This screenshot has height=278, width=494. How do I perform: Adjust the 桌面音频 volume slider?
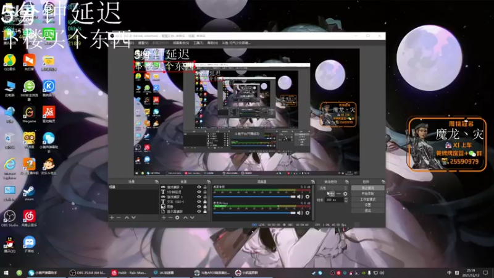pyautogui.click(x=254, y=196)
